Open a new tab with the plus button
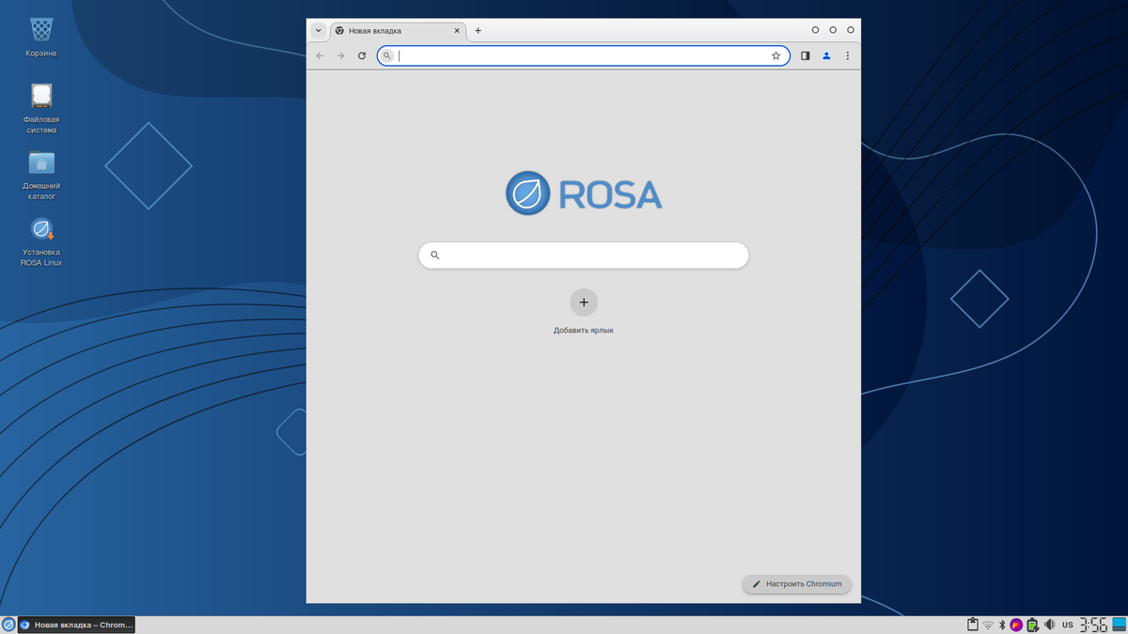1128x634 pixels. 478,31
